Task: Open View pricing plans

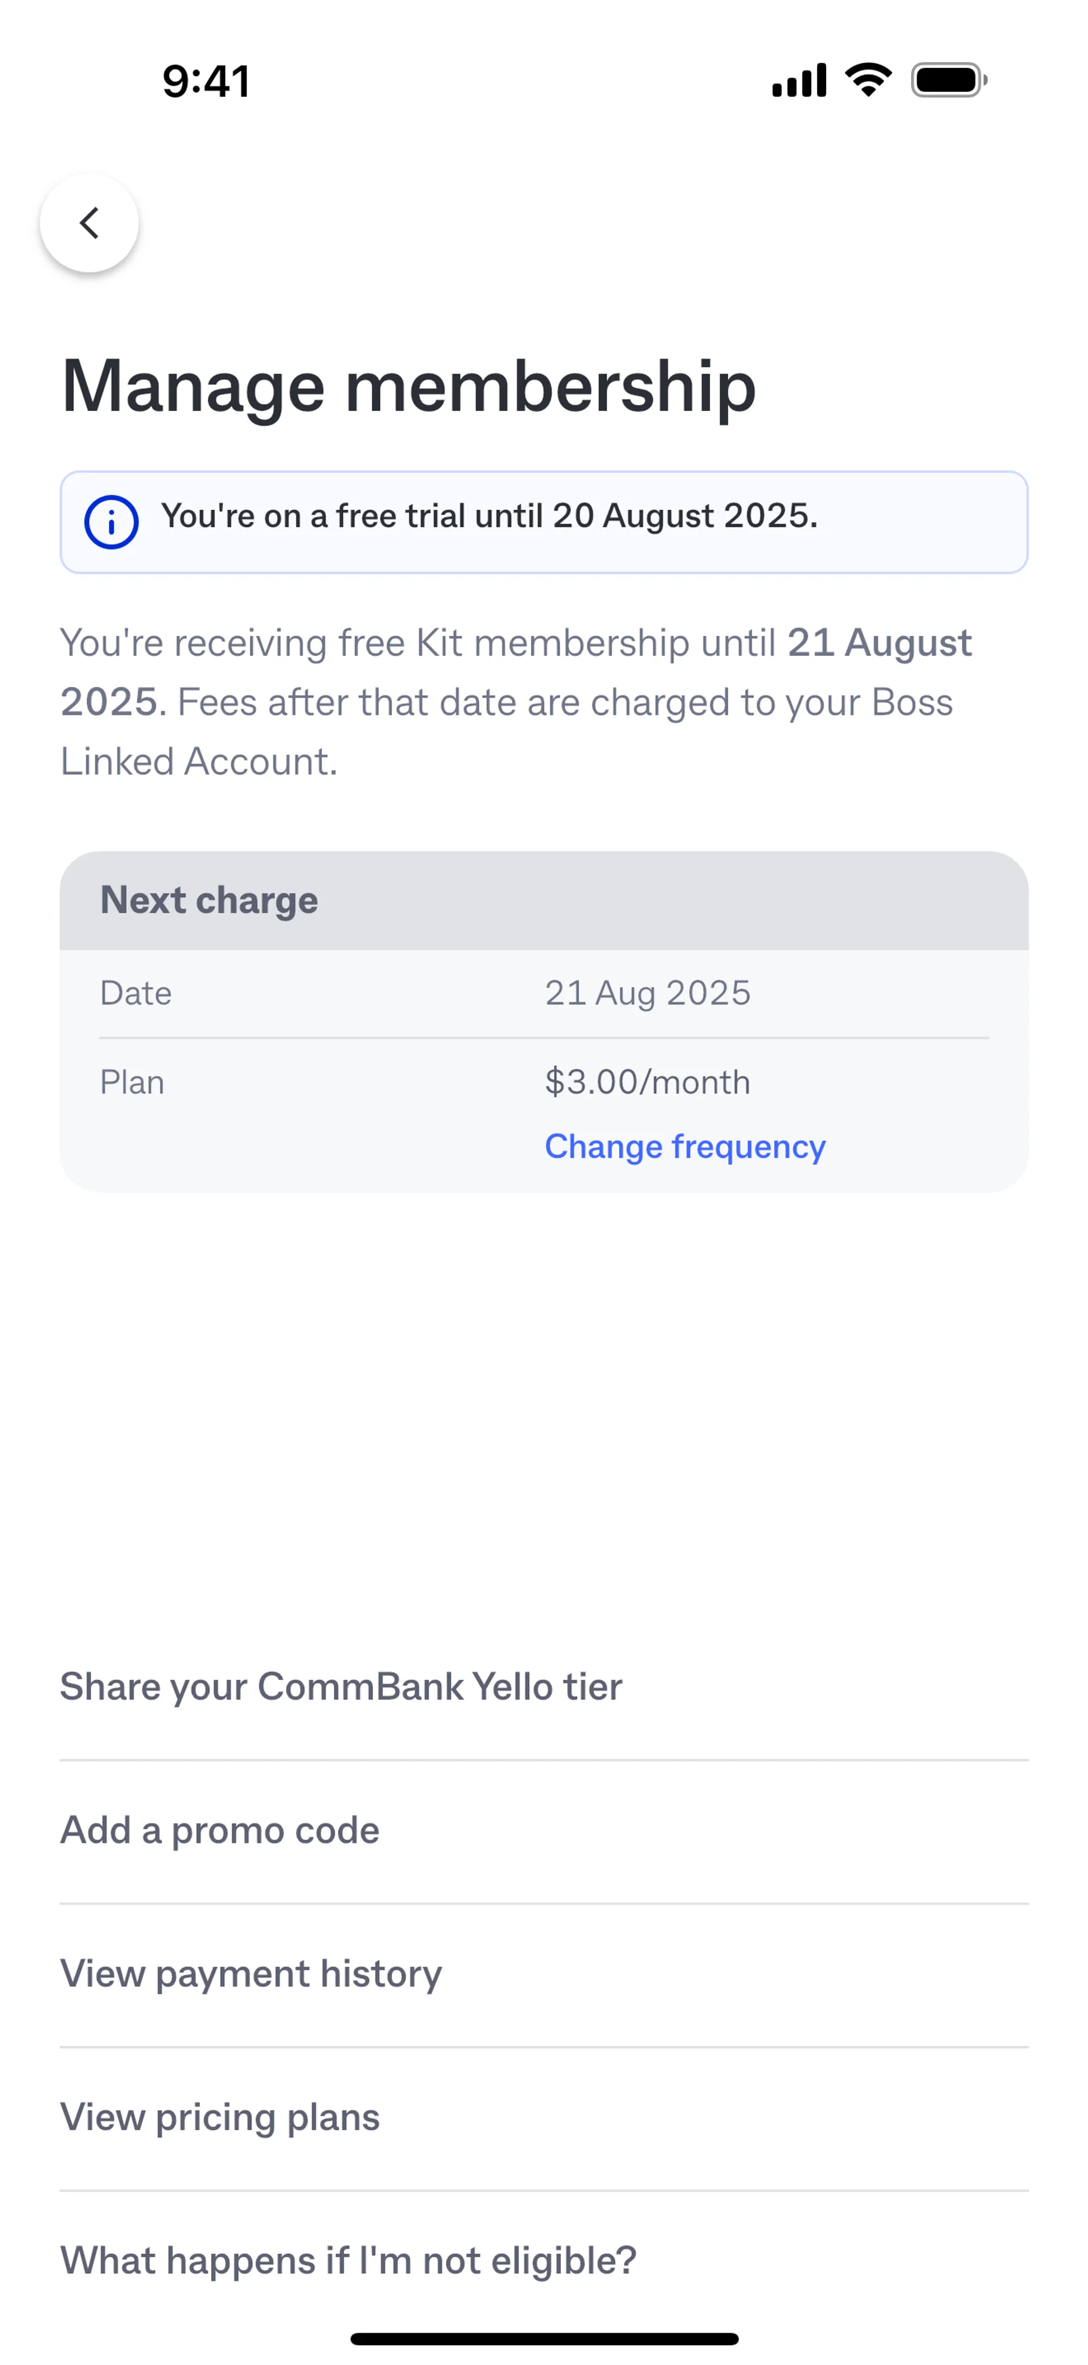Action: (x=220, y=2116)
